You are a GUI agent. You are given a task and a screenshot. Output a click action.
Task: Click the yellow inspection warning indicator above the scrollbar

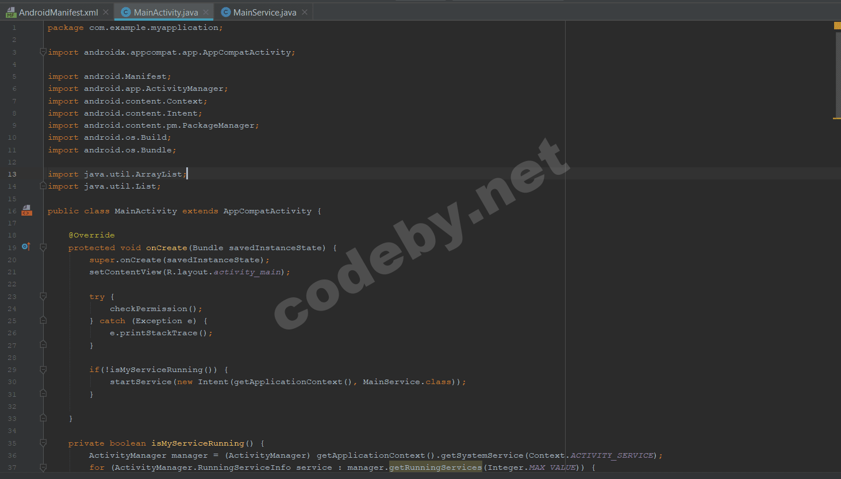[837, 25]
